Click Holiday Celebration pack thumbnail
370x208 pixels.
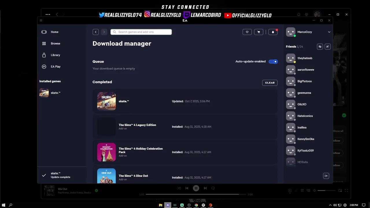point(106,152)
